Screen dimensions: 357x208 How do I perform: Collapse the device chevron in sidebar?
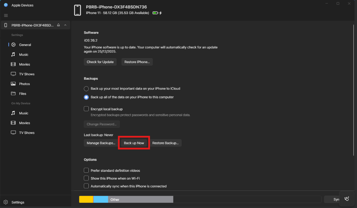(65, 25)
